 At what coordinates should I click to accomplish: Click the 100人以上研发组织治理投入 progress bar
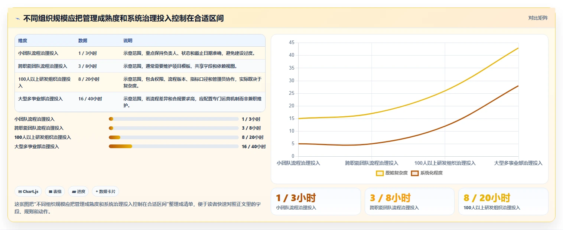(173, 137)
